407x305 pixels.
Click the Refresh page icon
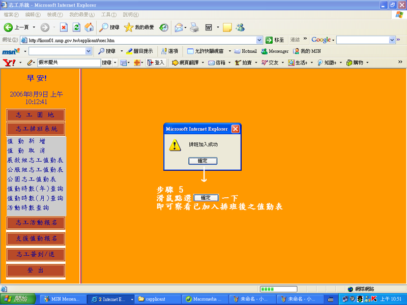(x=76, y=27)
